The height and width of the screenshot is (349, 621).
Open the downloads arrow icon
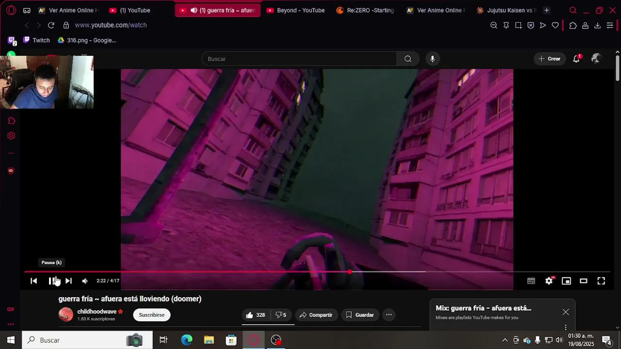click(598, 25)
